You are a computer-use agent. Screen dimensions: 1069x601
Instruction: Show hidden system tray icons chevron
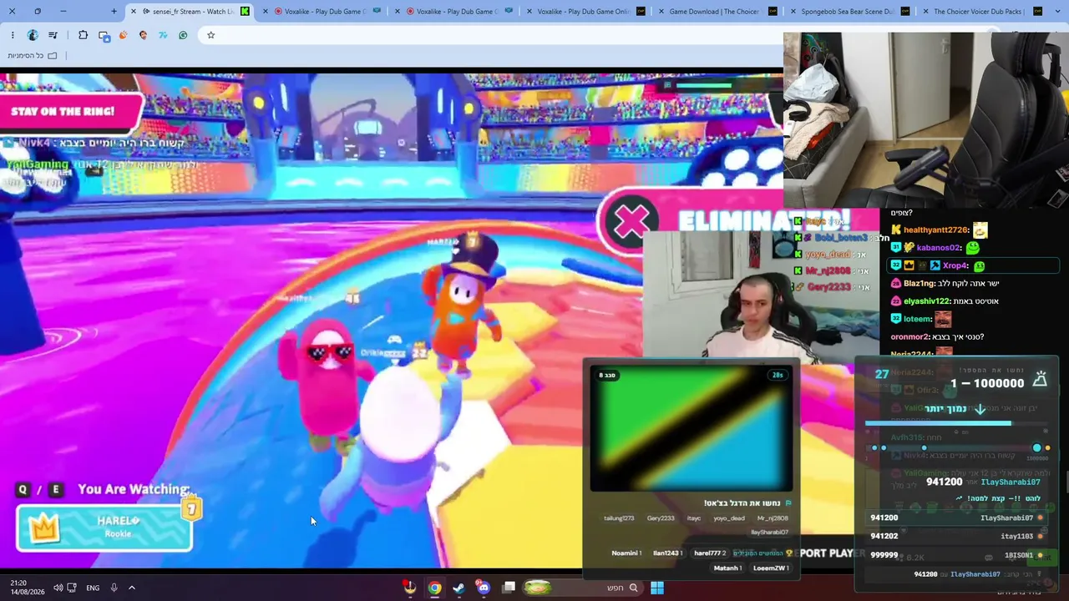[x=131, y=588]
